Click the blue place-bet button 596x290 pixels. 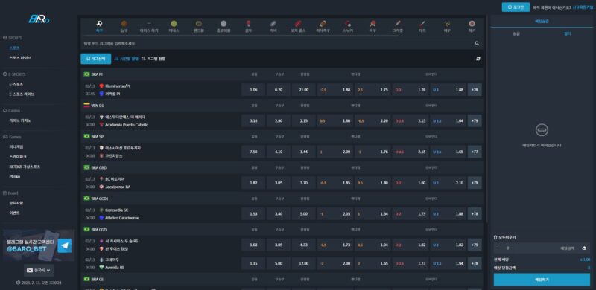(x=542, y=280)
